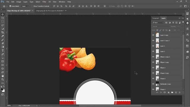Hide Rectangle 1 copy layer

click(153, 84)
